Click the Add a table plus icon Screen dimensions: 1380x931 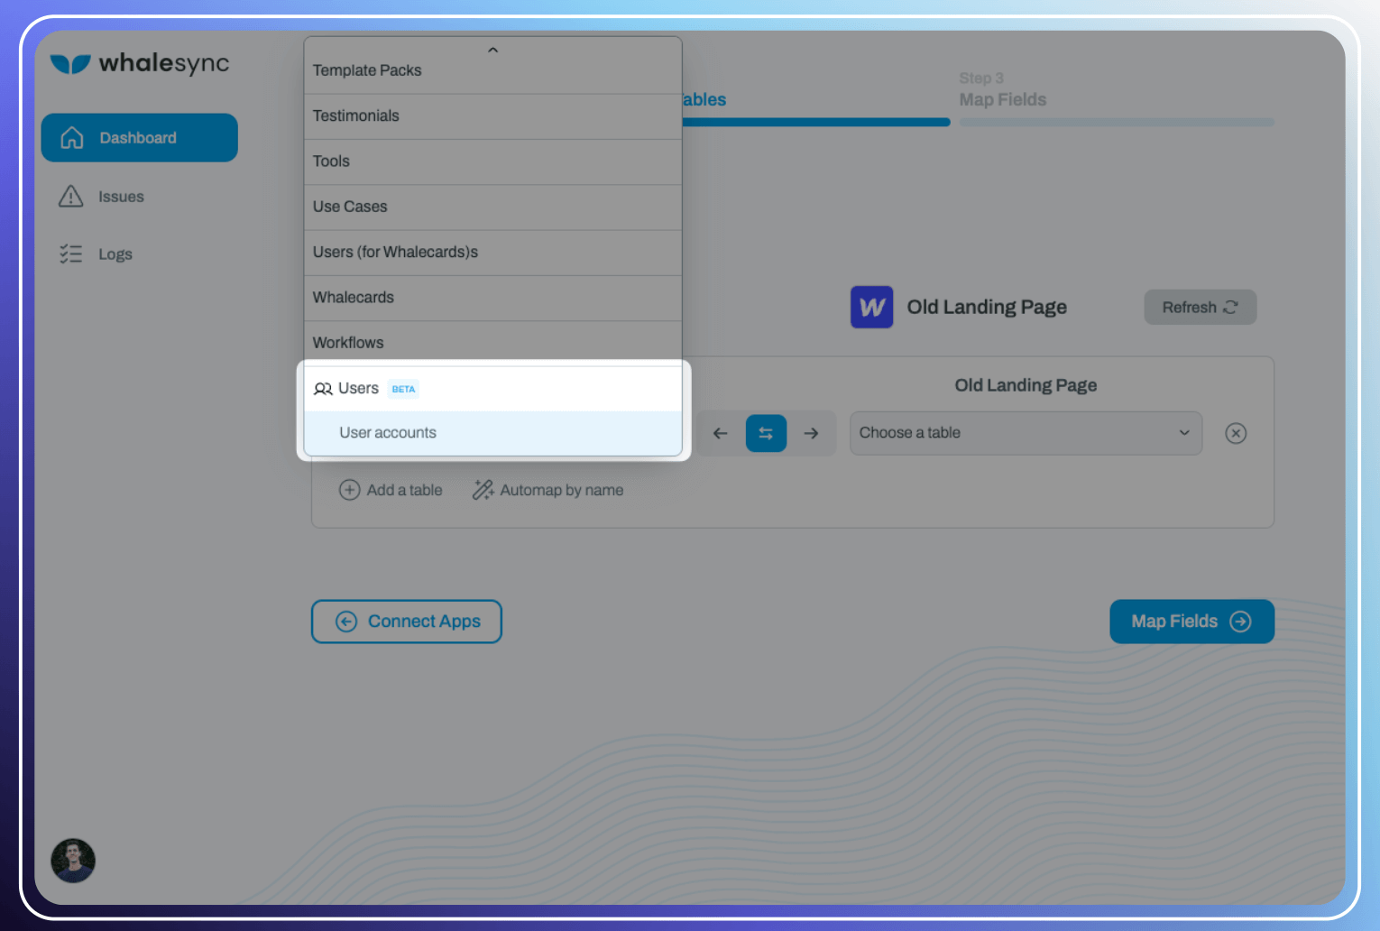pos(350,489)
